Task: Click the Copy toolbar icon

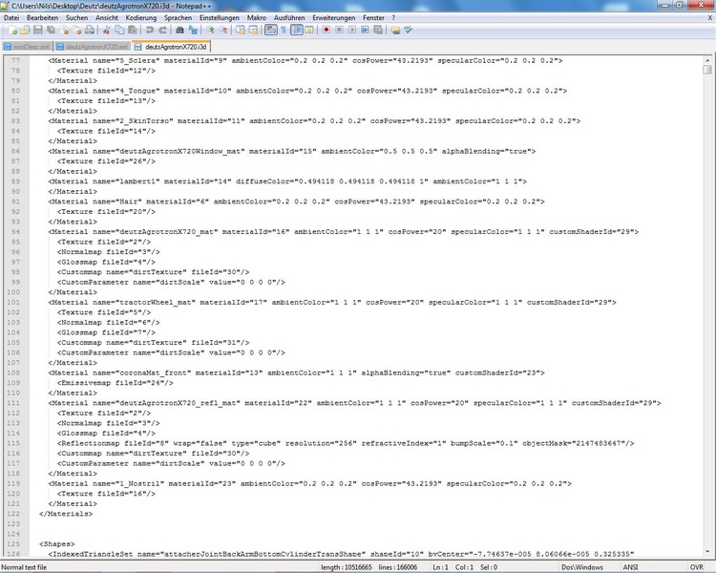Action: 119,31
